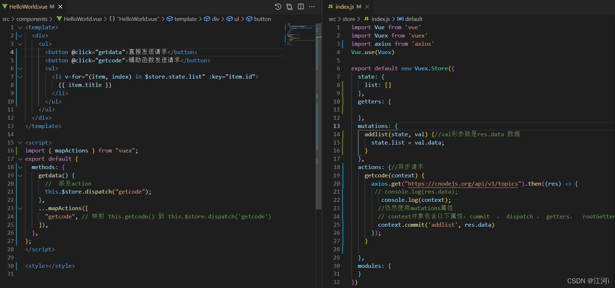
Task: Open the More Actions ellipsis menu
Action: [312, 6]
